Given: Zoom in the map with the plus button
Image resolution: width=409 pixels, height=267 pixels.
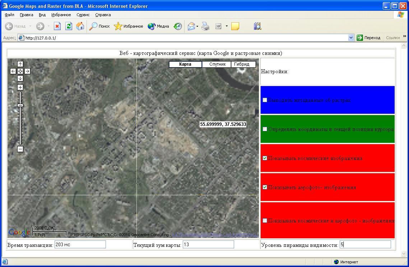Looking at the screenshot, I should tap(20, 87).
